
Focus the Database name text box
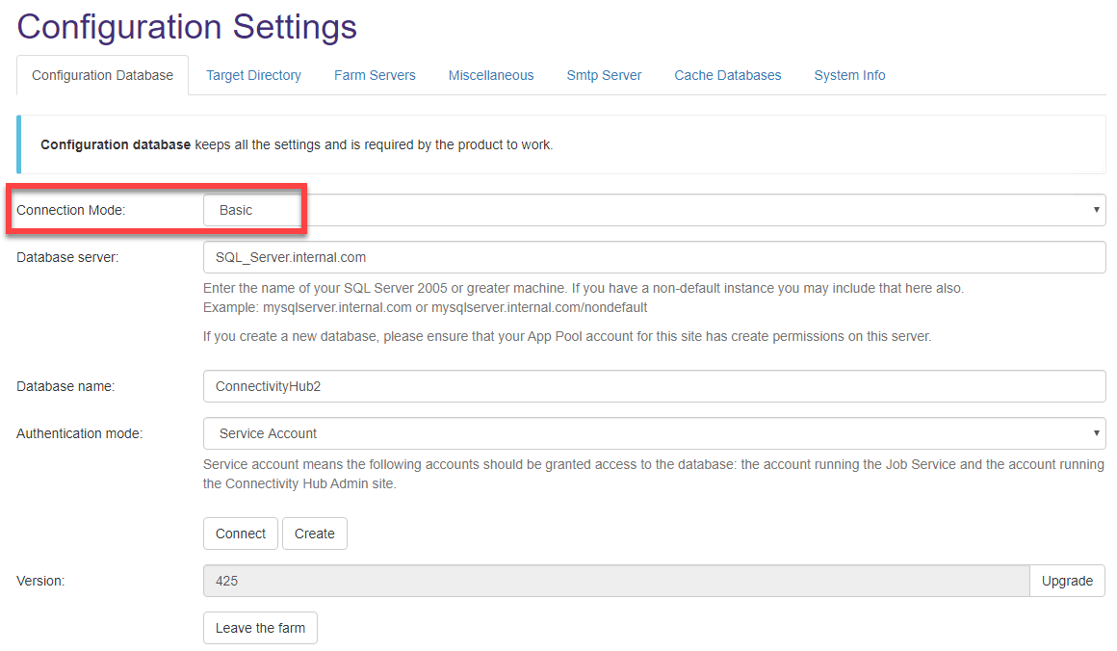pyautogui.click(x=654, y=386)
